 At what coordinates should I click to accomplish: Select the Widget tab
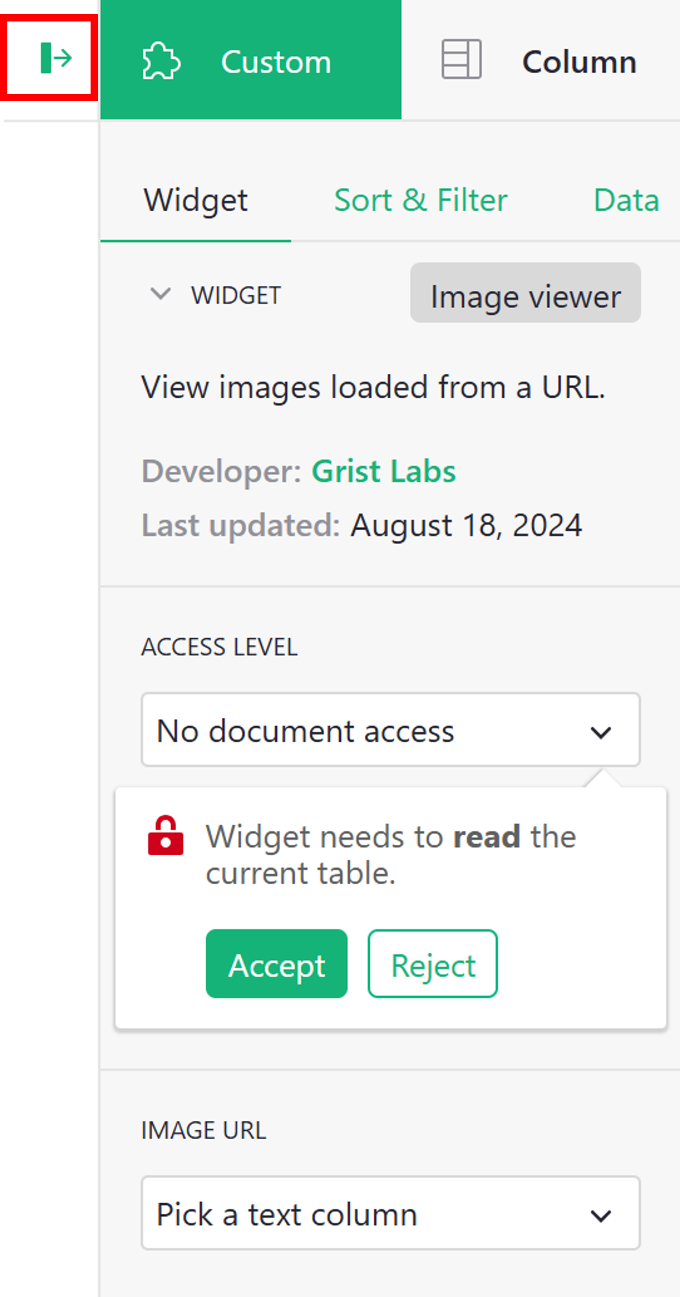tap(196, 200)
